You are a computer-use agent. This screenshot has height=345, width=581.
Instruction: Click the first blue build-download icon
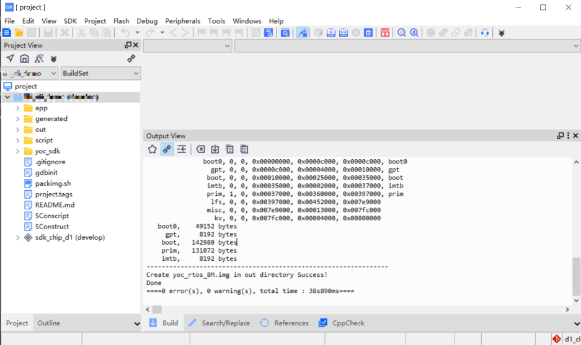(x=331, y=33)
